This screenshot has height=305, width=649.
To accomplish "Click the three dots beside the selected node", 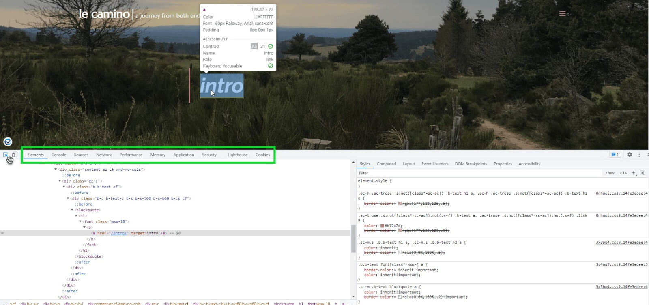I will 2,233.
